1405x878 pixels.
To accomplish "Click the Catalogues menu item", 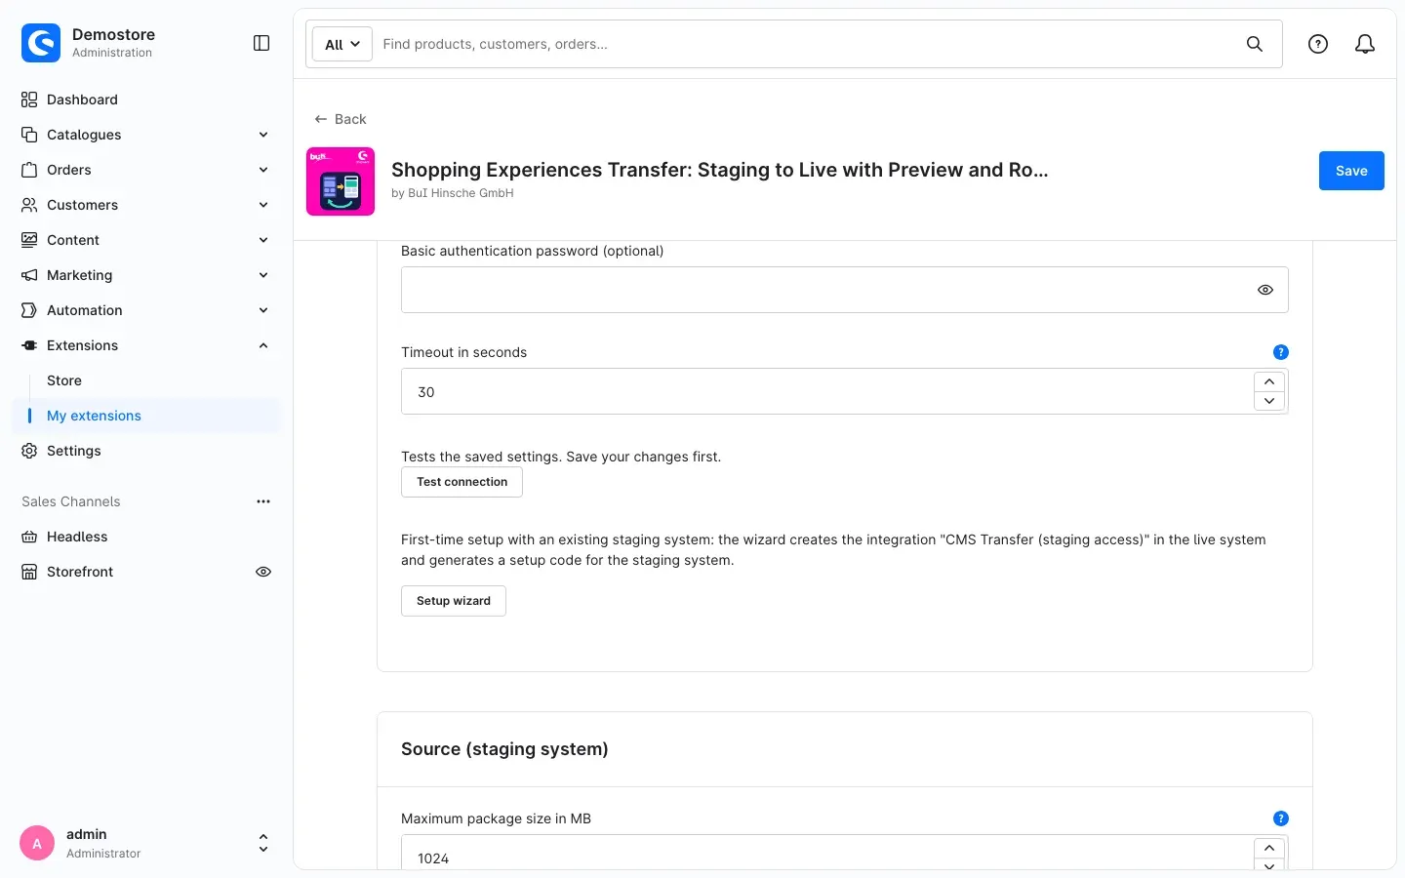I will point(84,135).
